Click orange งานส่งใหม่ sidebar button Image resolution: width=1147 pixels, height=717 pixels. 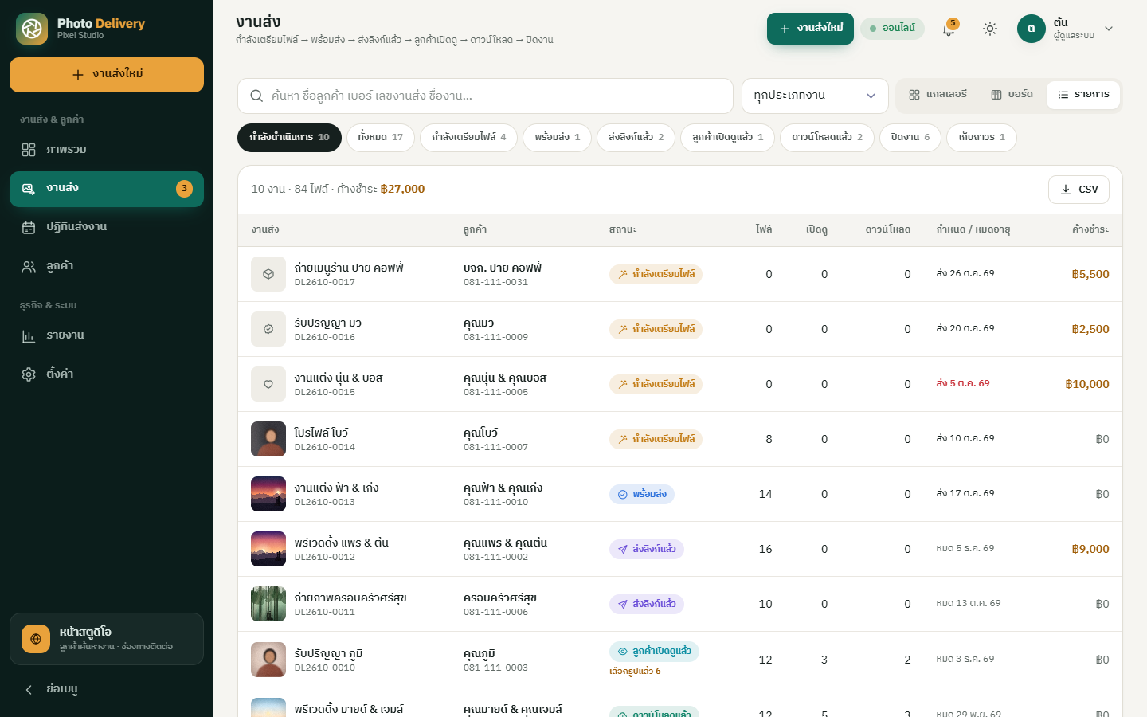click(107, 75)
